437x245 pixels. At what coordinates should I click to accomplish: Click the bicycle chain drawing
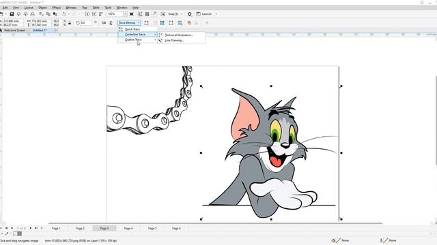click(150, 100)
